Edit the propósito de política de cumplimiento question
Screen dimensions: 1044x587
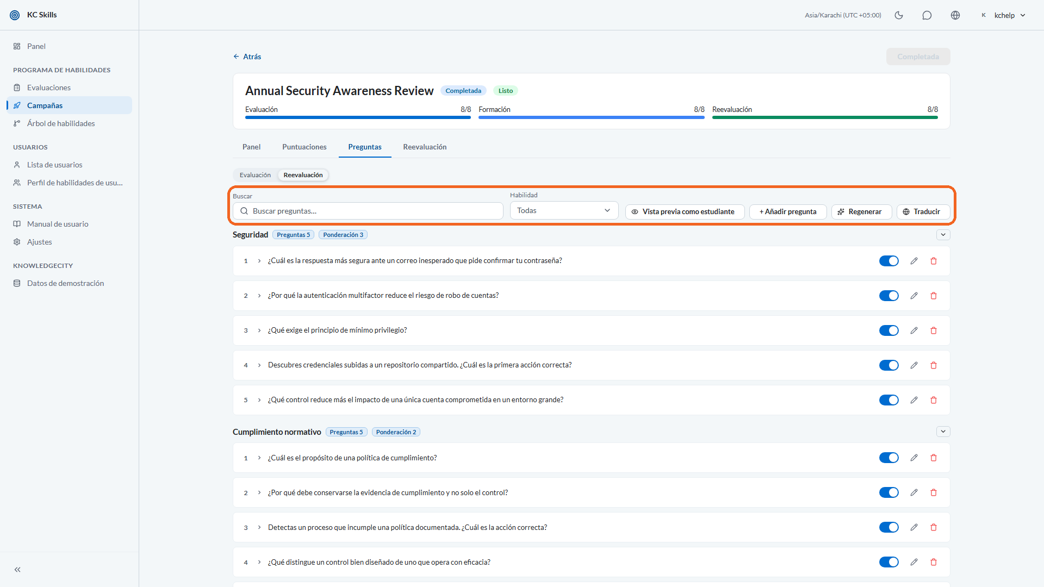point(914,458)
